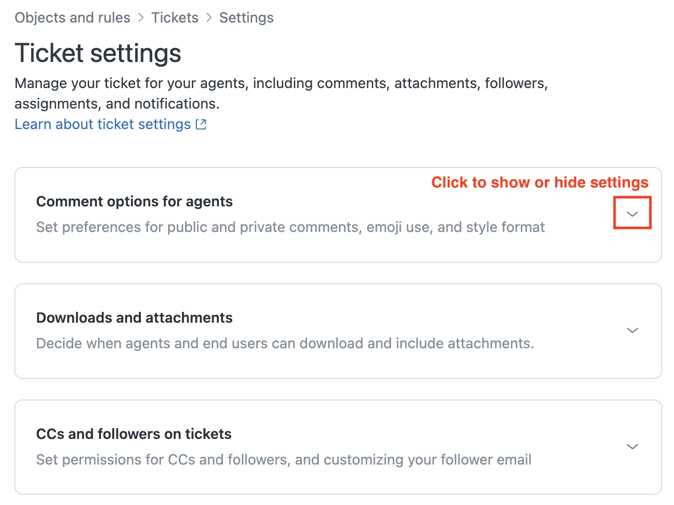Expand the "CCs and followers on tickets" chevron
The image size is (674, 505).
coord(632,447)
